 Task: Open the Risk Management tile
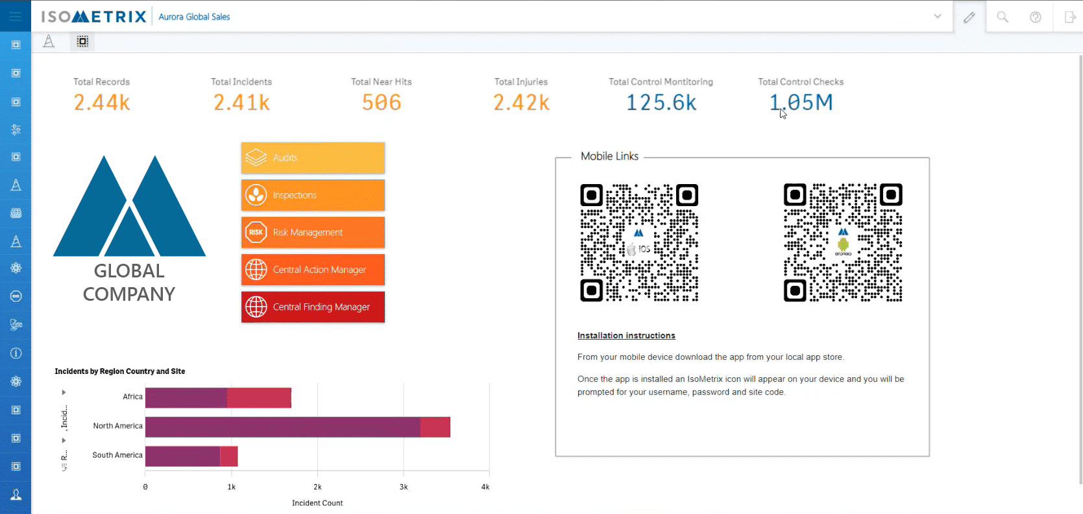coord(313,232)
